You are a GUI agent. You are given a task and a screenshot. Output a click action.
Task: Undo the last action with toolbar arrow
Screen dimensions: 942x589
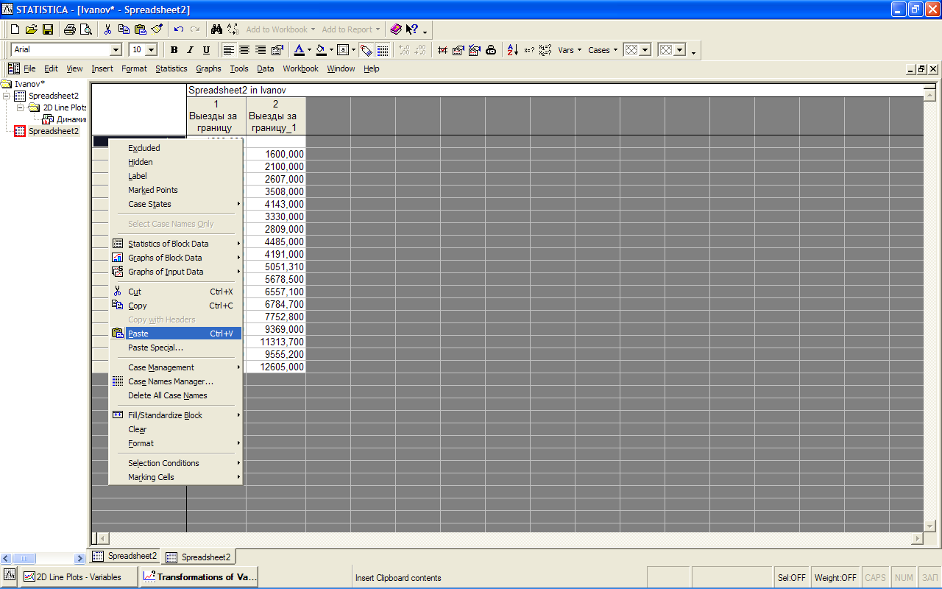178,29
